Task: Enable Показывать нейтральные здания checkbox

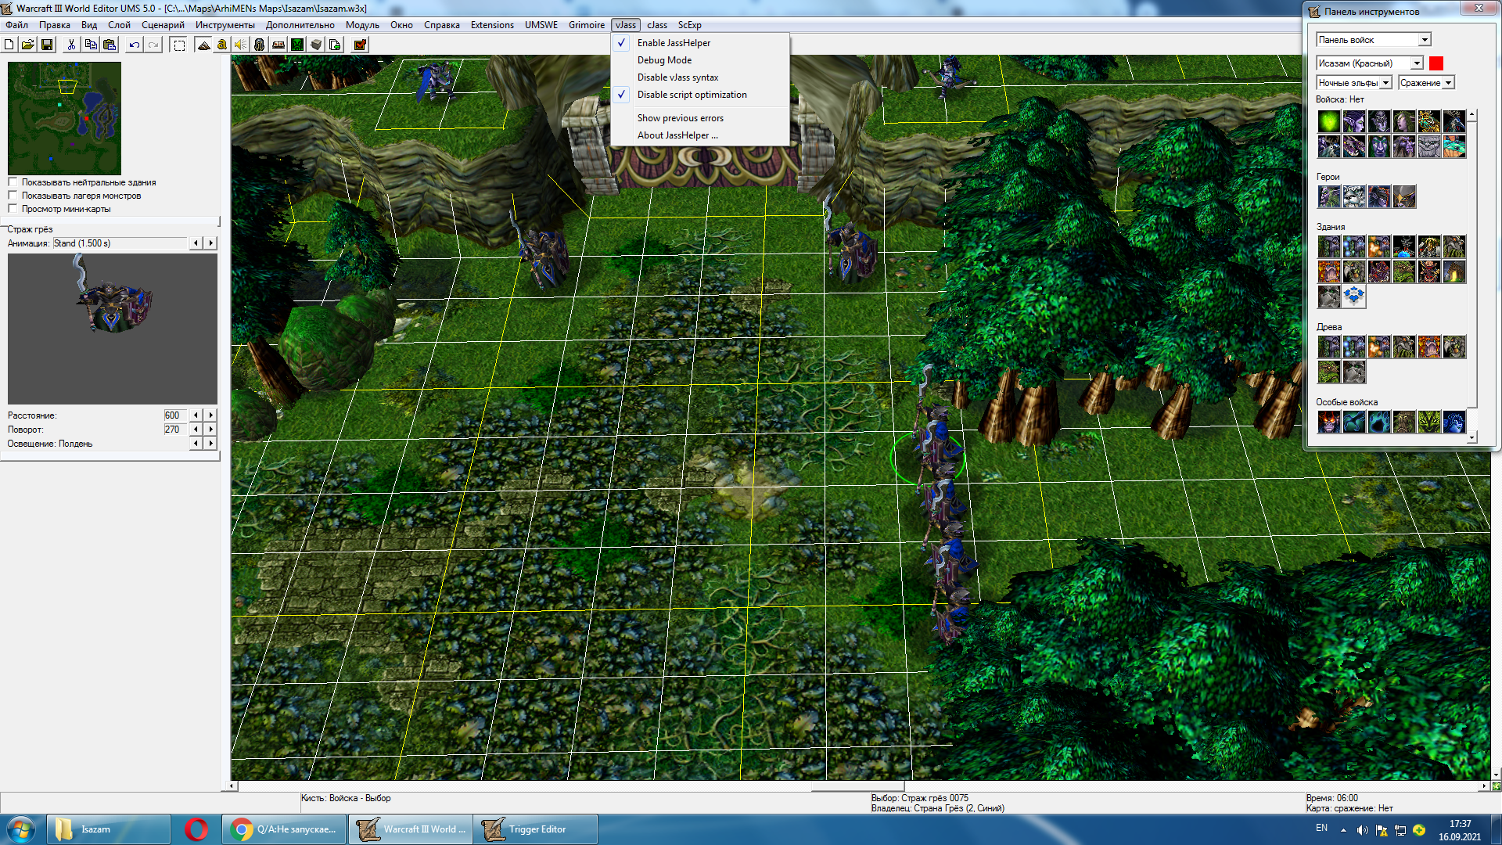Action: pyautogui.click(x=13, y=182)
